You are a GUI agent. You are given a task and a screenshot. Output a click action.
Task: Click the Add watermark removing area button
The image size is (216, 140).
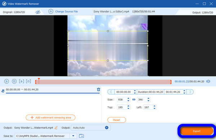[x=50, y=118]
